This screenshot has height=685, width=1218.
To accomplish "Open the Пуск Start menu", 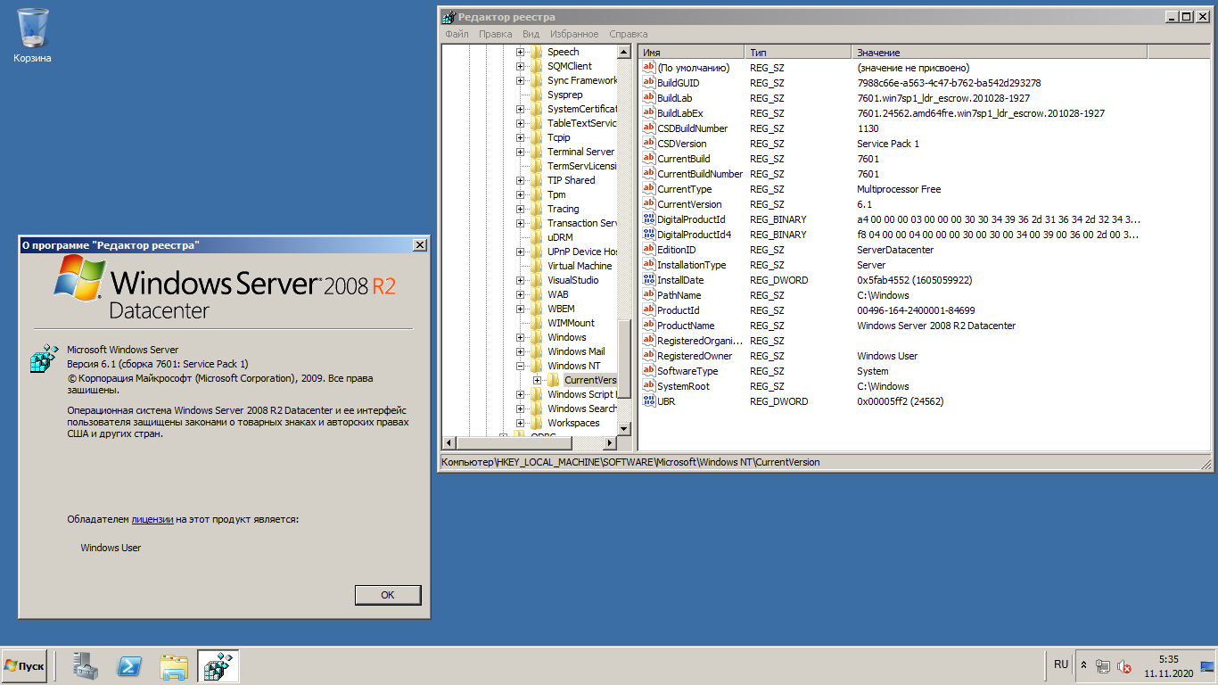I will (x=25, y=666).
